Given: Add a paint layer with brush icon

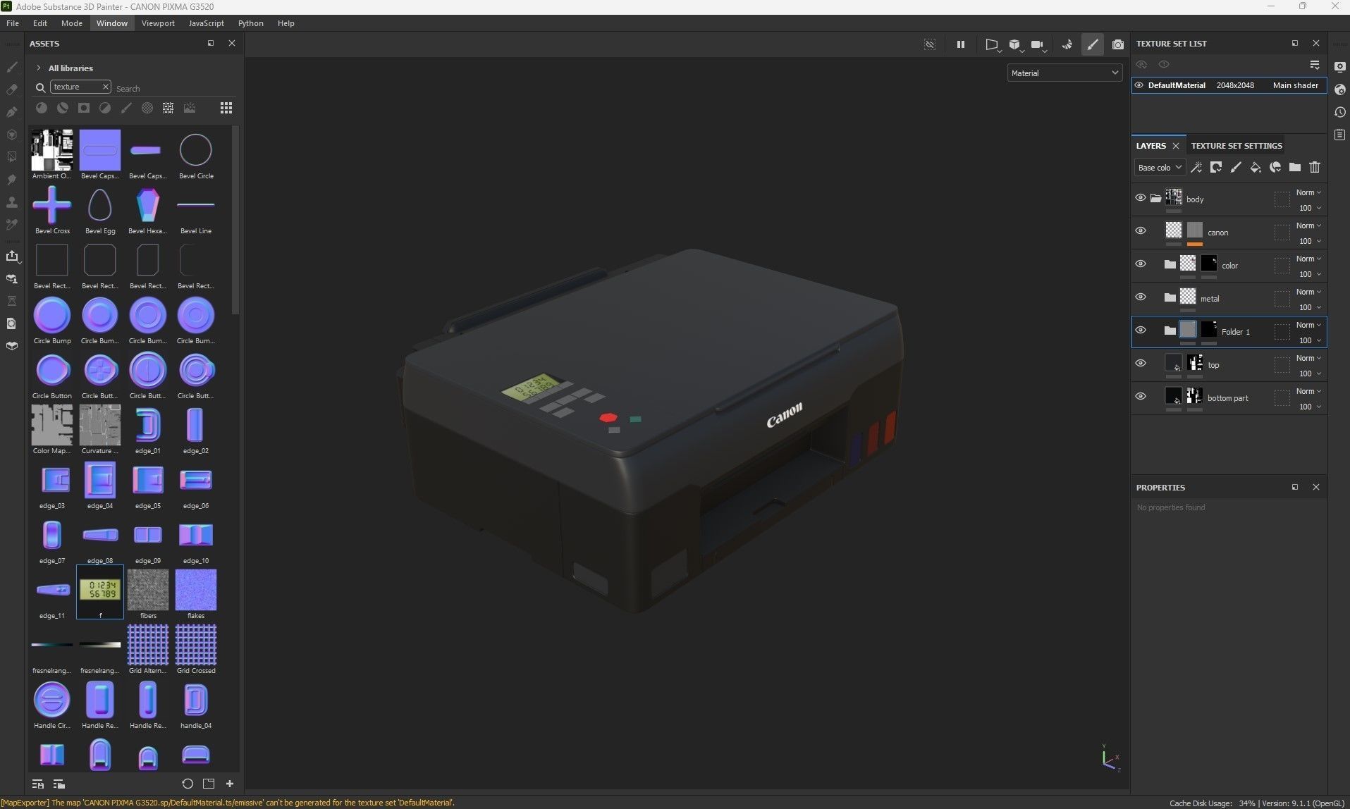Looking at the screenshot, I should (x=1235, y=167).
